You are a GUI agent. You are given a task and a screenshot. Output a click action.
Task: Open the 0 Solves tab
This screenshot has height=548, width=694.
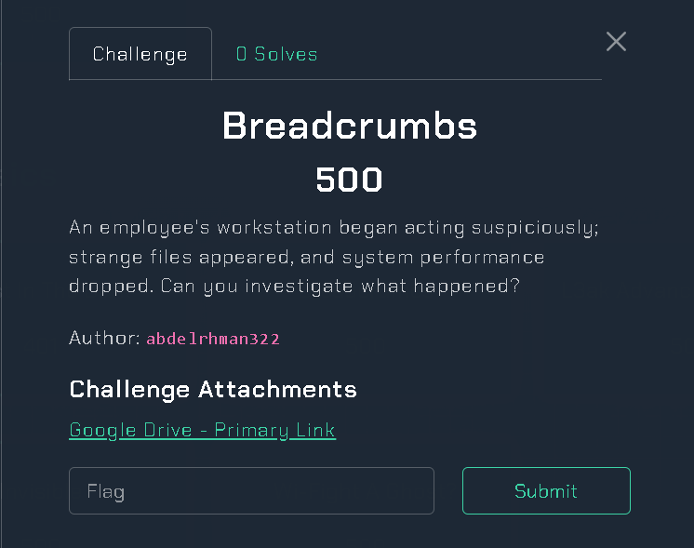(x=276, y=54)
